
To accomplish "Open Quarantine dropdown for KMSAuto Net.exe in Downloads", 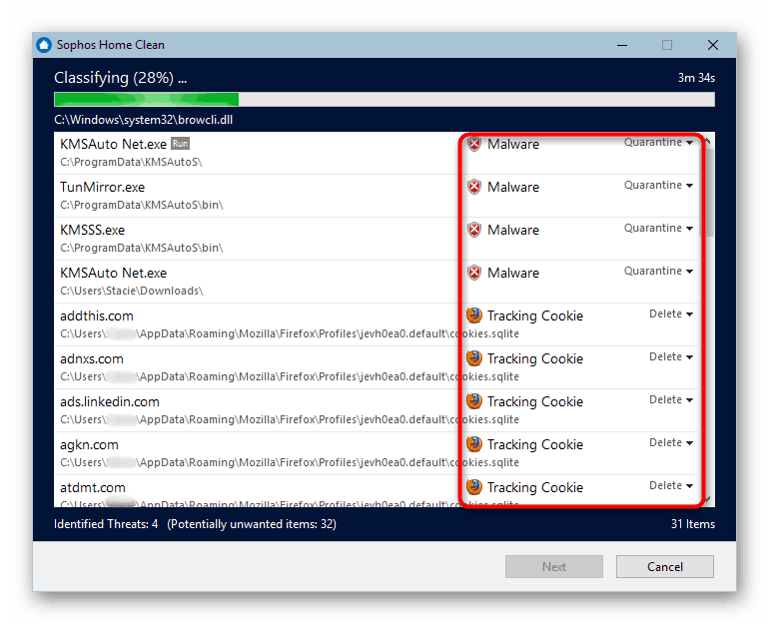I will coord(658,272).
